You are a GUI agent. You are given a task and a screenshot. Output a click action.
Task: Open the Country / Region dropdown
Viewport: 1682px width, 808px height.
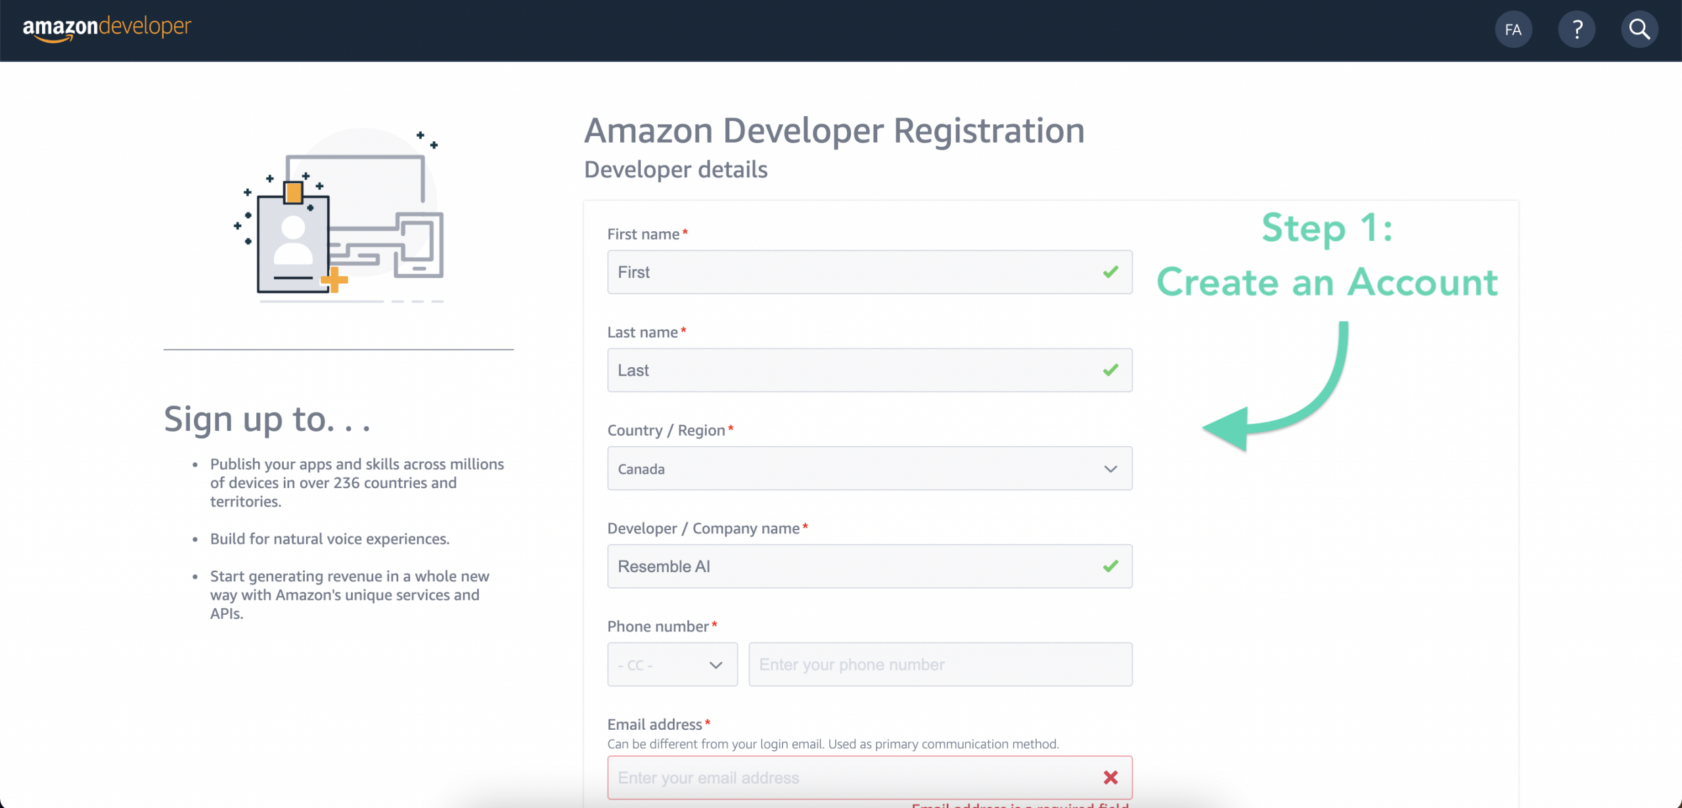[870, 468]
